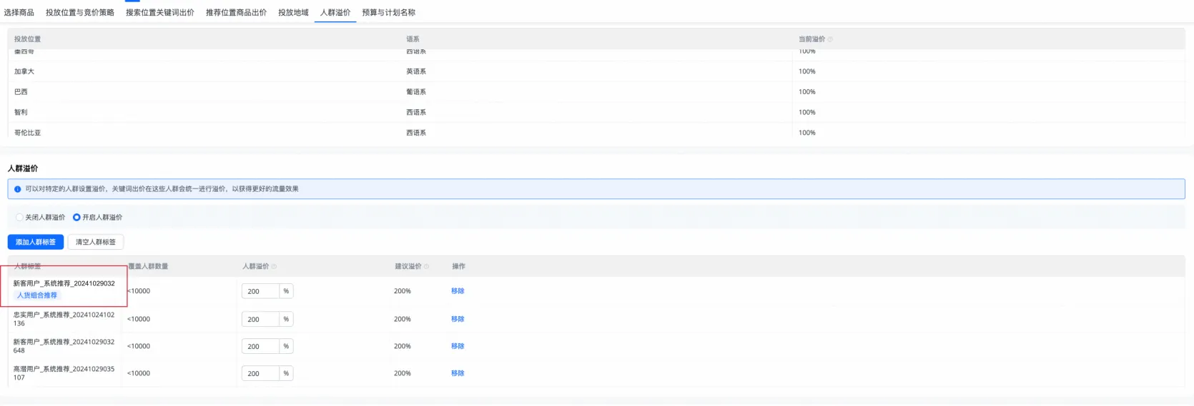Click the 清空人群标签 button
Screen dimensions: 1194x406
point(96,243)
